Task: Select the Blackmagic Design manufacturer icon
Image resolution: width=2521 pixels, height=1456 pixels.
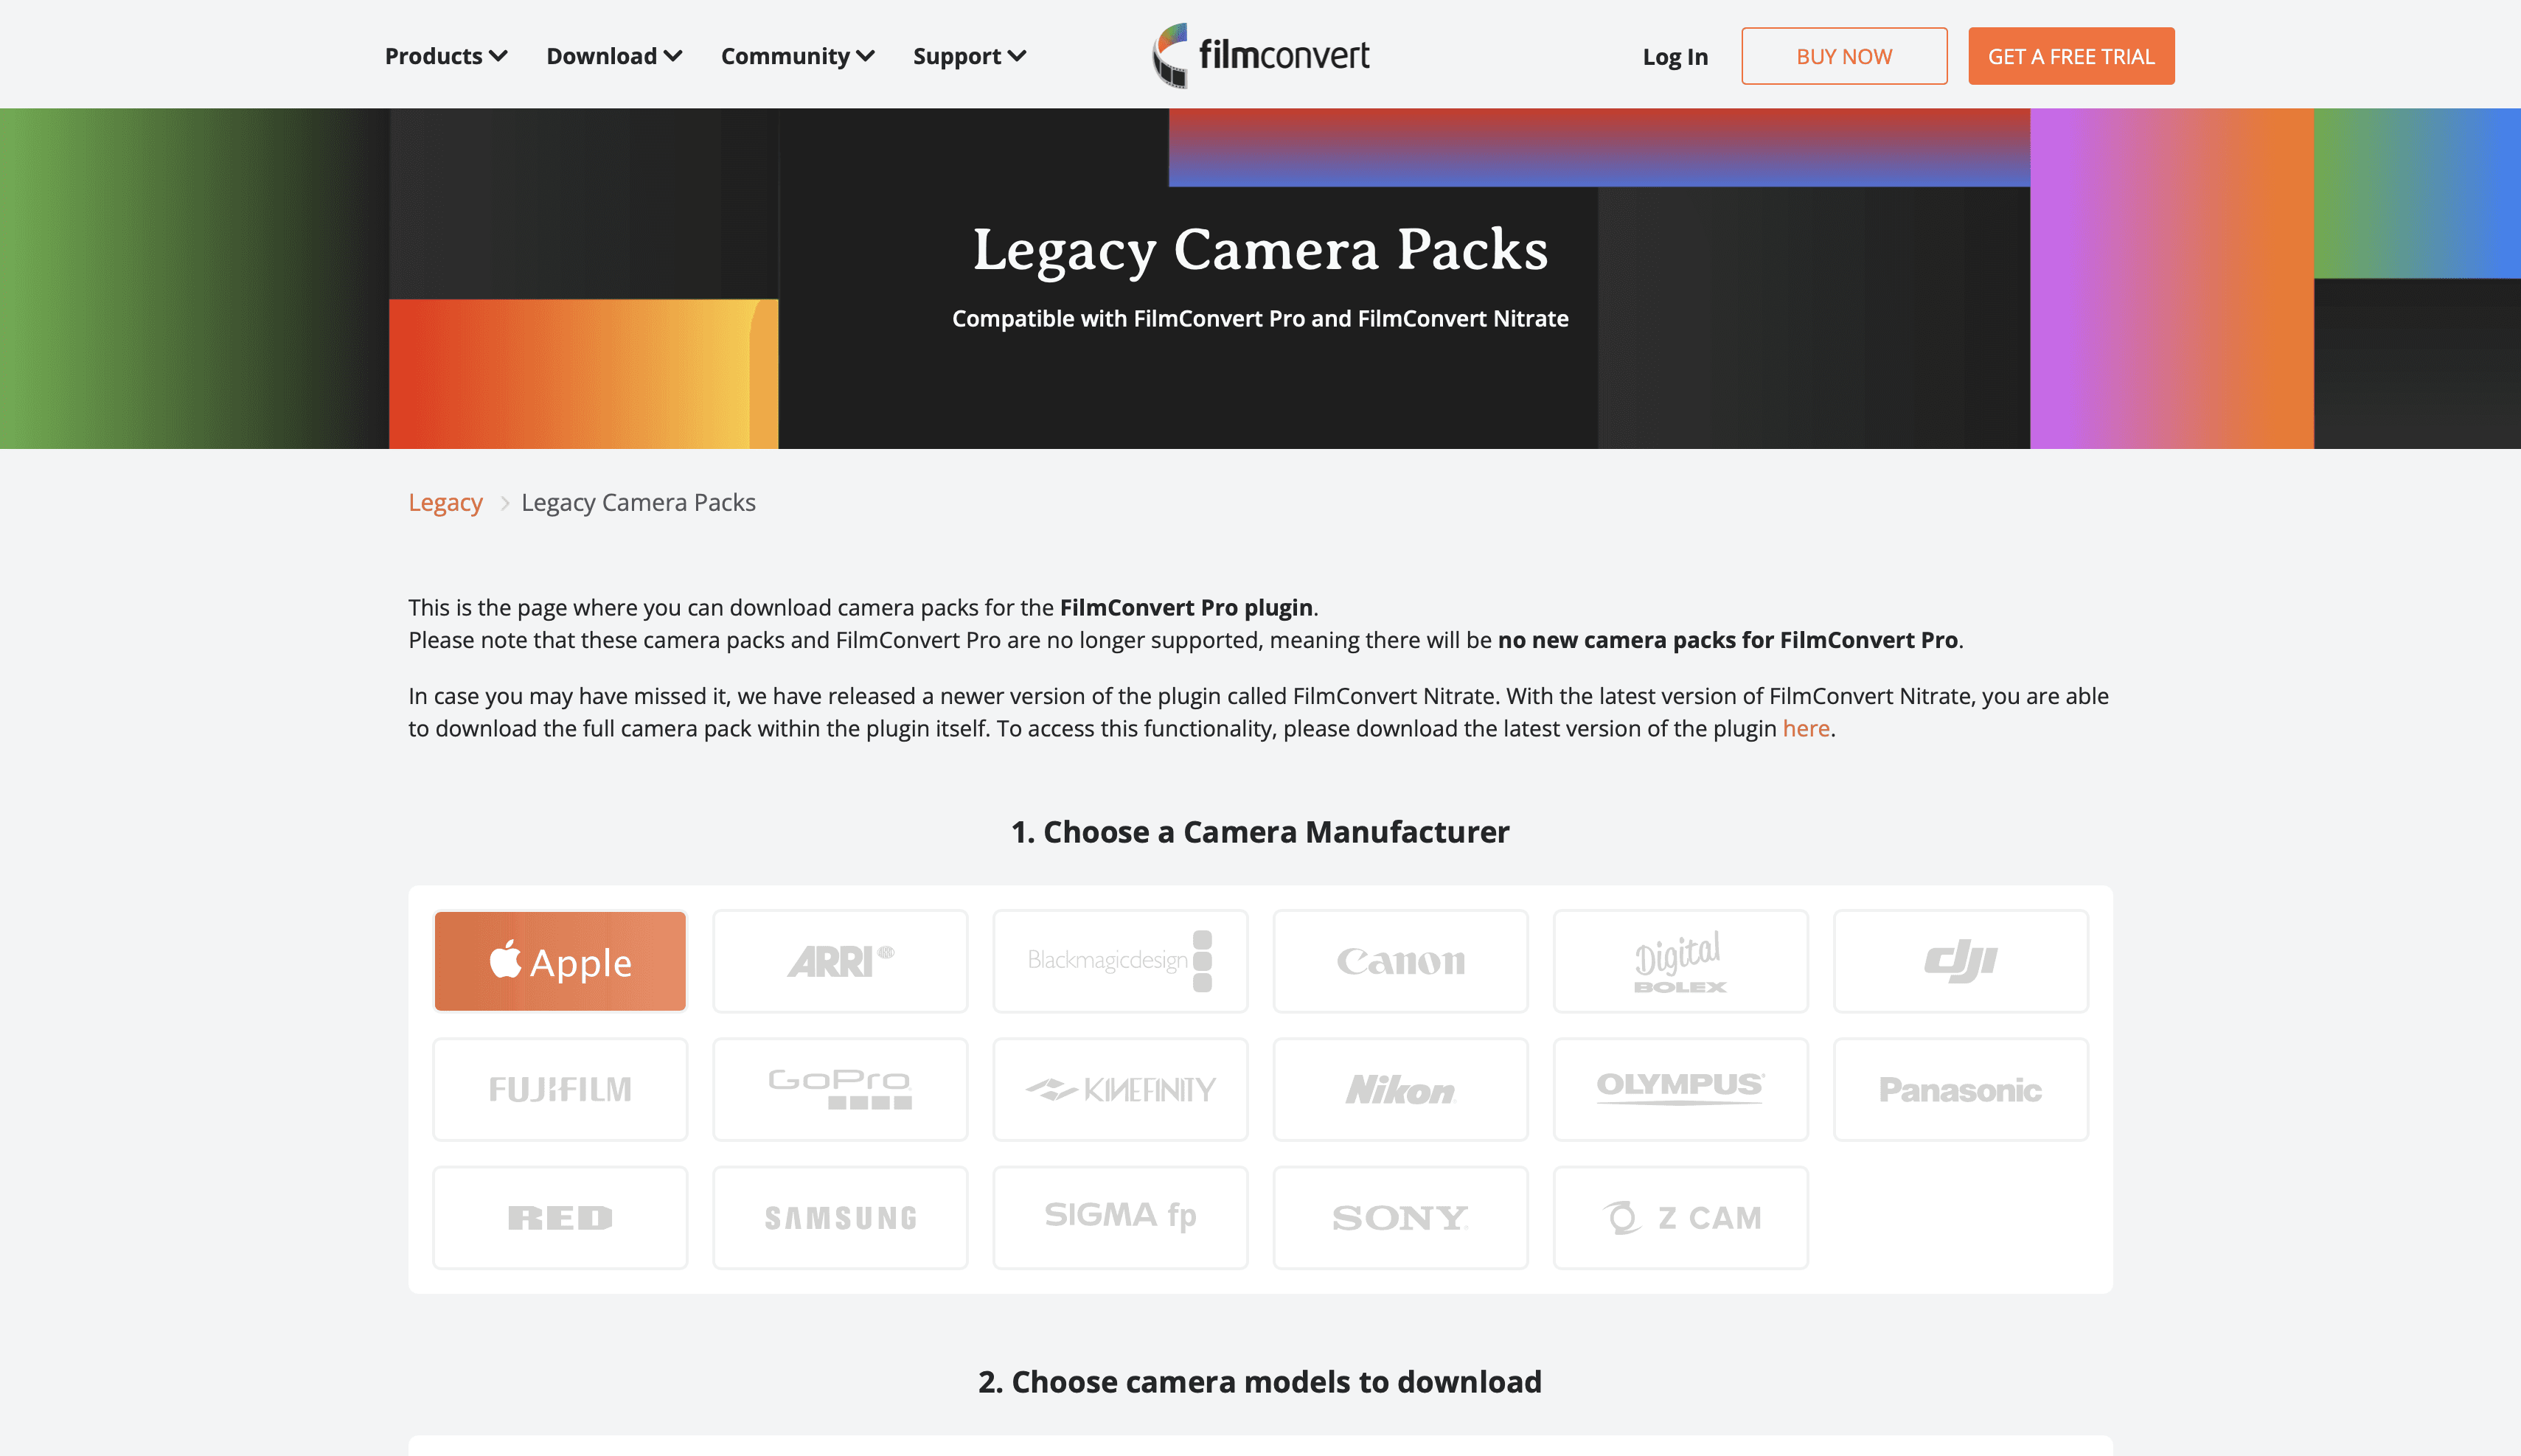Action: point(1119,961)
